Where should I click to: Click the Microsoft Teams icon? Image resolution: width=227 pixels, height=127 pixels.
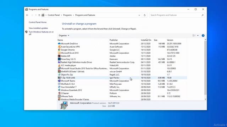point(59,81)
